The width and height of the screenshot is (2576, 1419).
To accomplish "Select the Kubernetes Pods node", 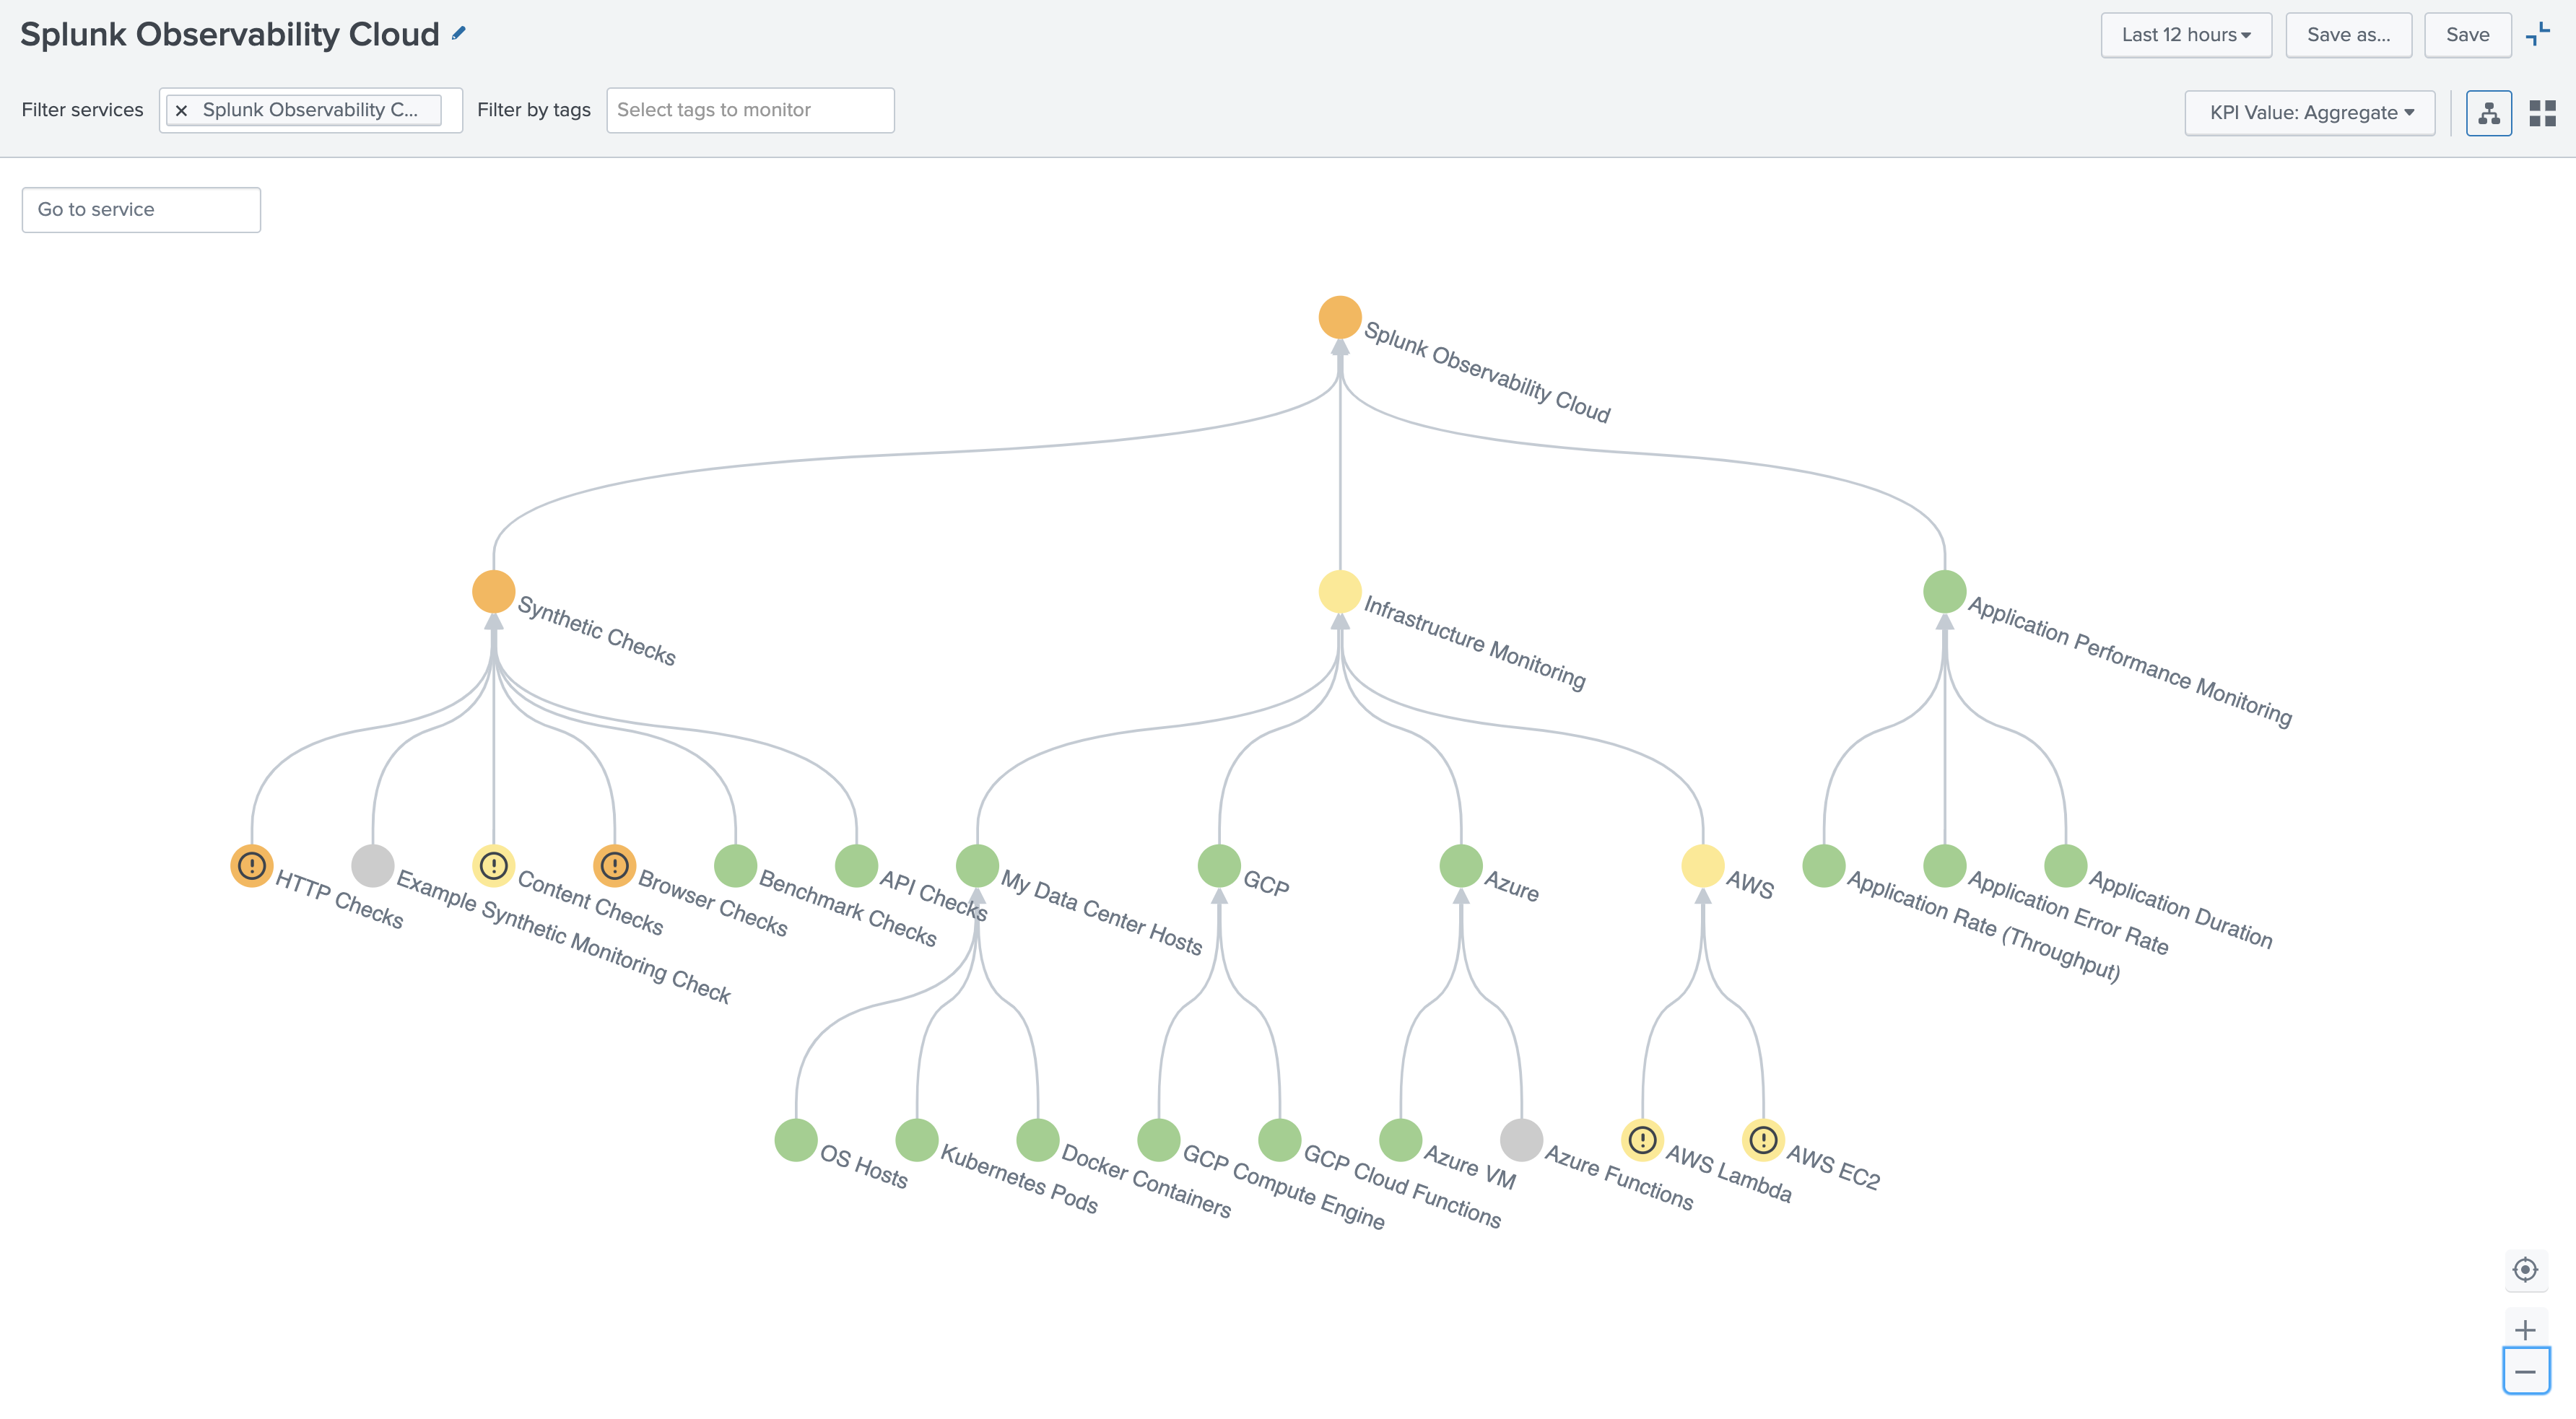I will pos(917,1140).
